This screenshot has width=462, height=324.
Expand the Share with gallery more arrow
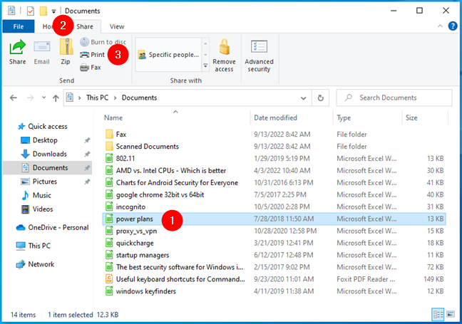205,66
